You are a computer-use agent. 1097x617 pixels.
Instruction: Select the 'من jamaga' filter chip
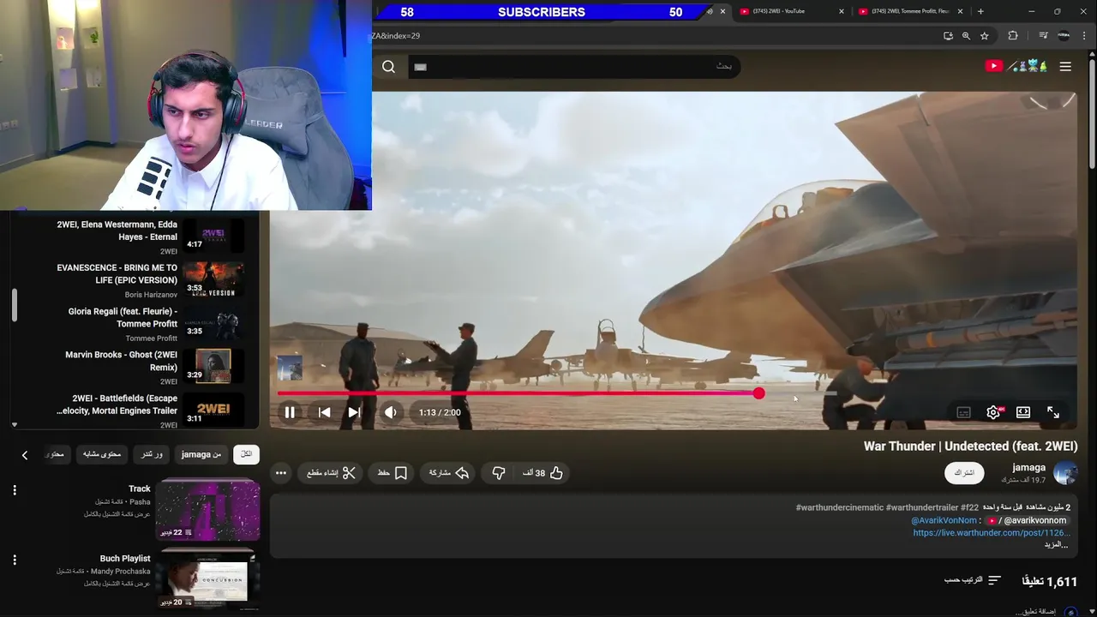pyautogui.click(x=201, y=454)
